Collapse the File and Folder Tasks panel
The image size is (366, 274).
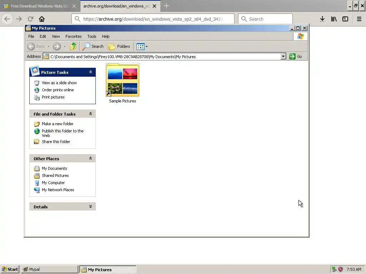coord(90,114)
